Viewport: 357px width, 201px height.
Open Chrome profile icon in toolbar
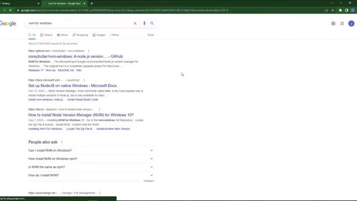(x=353, y=10)
